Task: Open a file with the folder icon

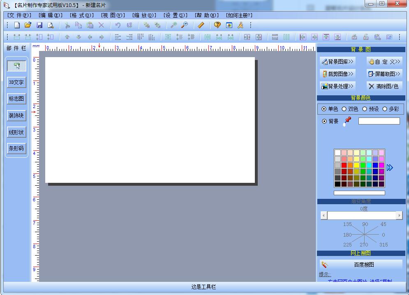Action: point(28,25)
